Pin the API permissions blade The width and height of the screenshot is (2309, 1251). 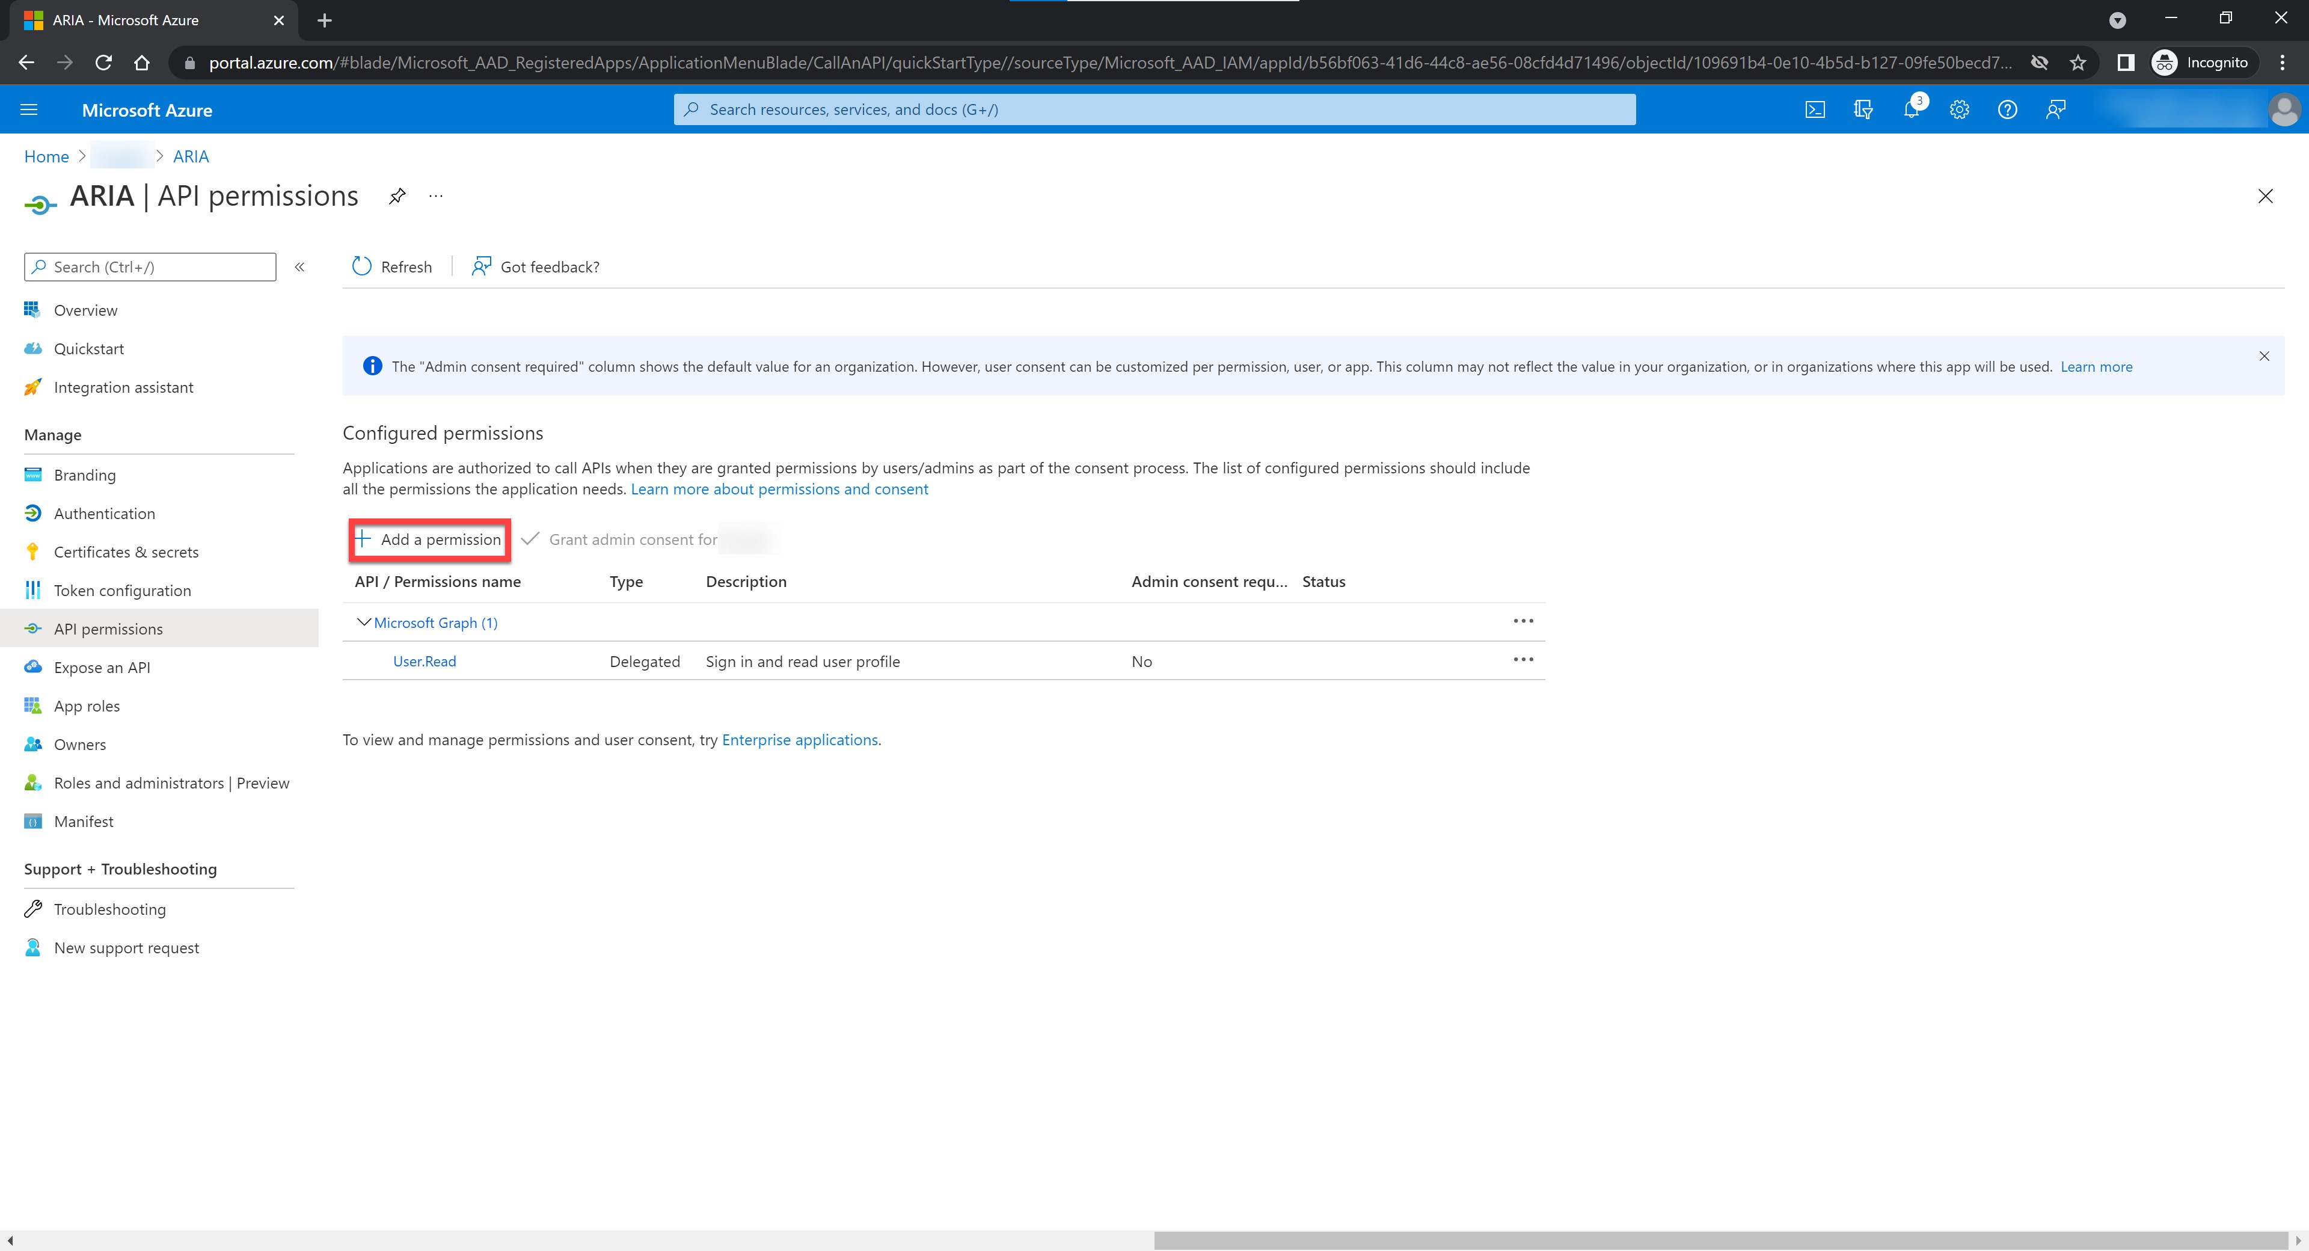[x=397, y=195]
